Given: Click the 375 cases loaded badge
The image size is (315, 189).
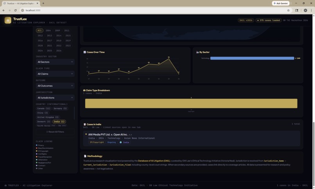Looking at the screenshot, I should pyautogui.click(x=268, y=20).
